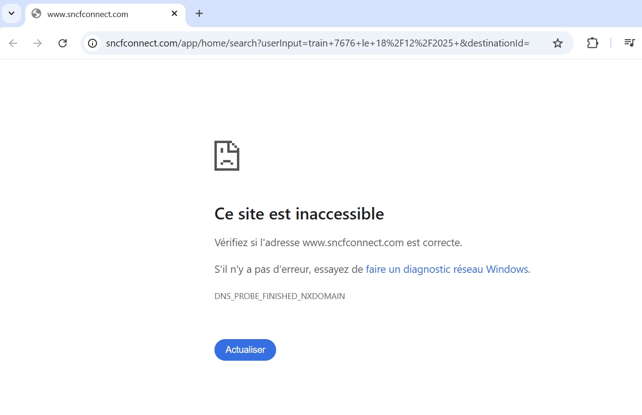The width and height of the screenshot is (642, 415).
Task: Bookmark this page with the star
Action: pyautogui.click(x=558, y=43)
